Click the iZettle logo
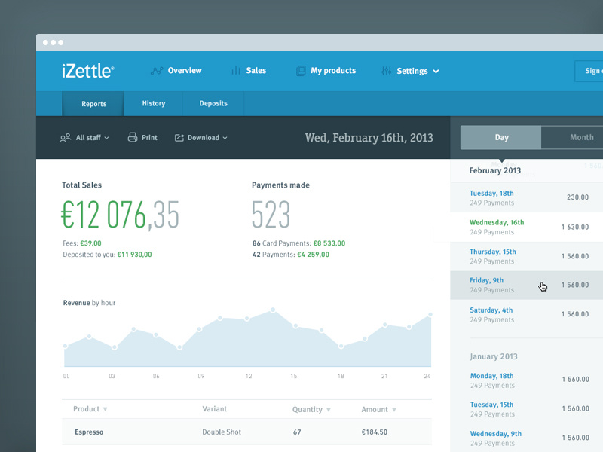 click(x=88, y=71)
